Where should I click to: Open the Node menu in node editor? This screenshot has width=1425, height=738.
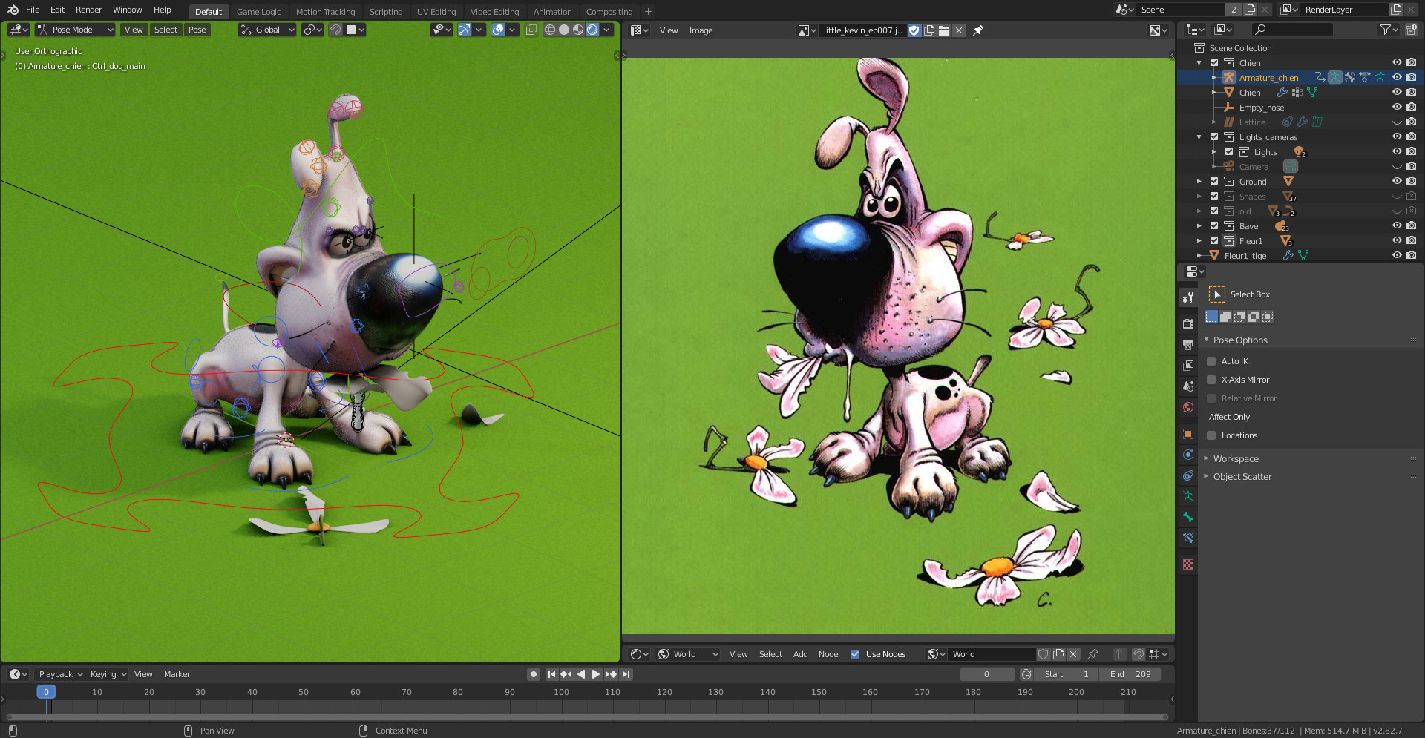pos(828,654)
